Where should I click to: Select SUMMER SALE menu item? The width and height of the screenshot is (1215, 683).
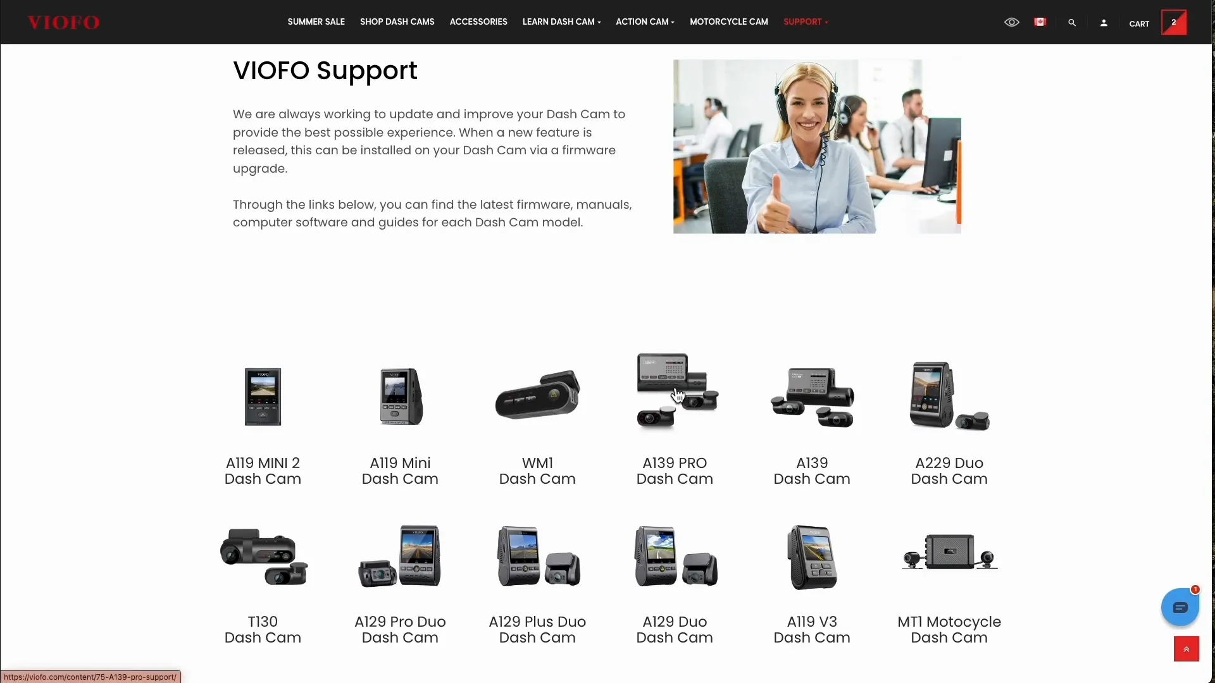coord(315,22)
